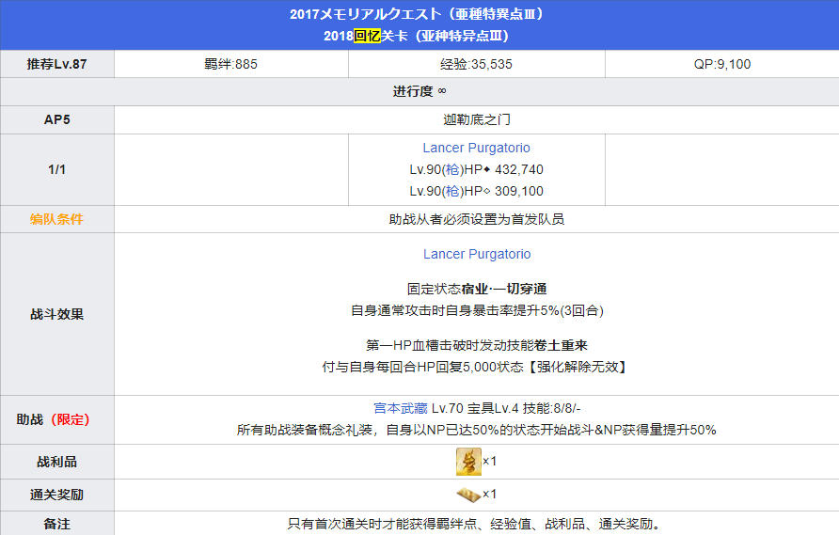Click the orange 编队条件 label

pyautogui.click(x=56, y=219)
